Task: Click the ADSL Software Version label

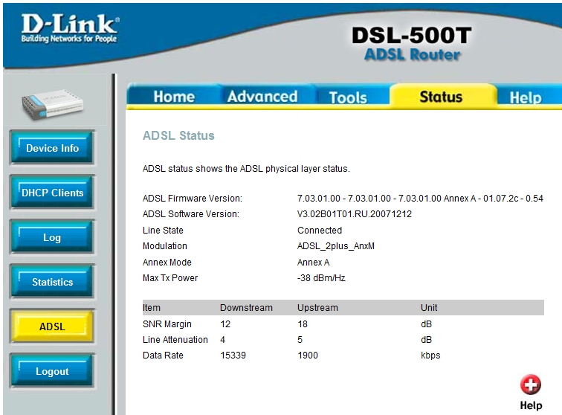Action: [x=190, y=214]
